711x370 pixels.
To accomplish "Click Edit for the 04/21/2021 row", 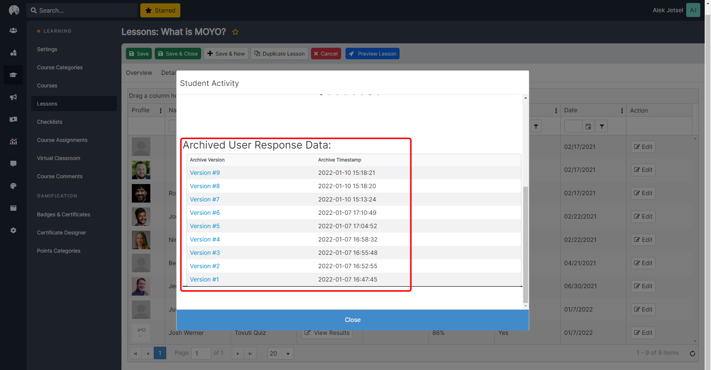I will [643, 263].
